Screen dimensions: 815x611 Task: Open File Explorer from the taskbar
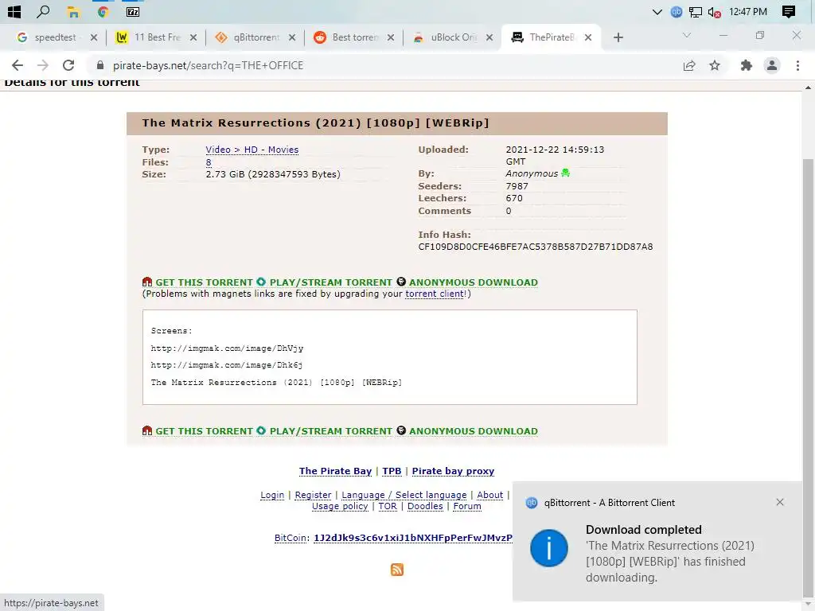[x=73, y=12]
